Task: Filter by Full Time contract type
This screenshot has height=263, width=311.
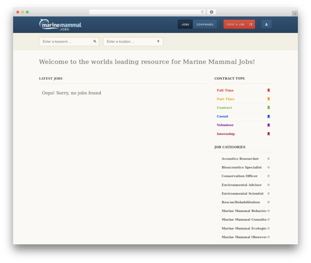Action: [x=225, y=90]
